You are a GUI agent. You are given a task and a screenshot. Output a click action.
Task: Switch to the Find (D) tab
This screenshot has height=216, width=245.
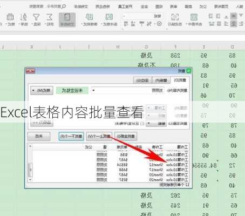(x=180, y=80)
